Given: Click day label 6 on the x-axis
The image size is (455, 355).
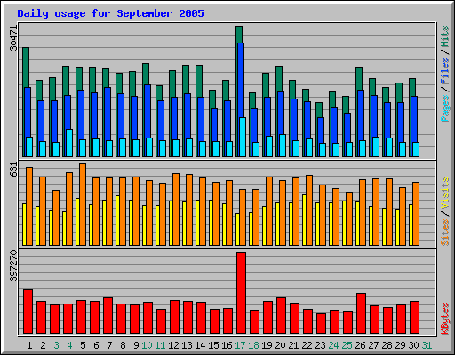Looking at the screenshot, I should click(96, 345).
